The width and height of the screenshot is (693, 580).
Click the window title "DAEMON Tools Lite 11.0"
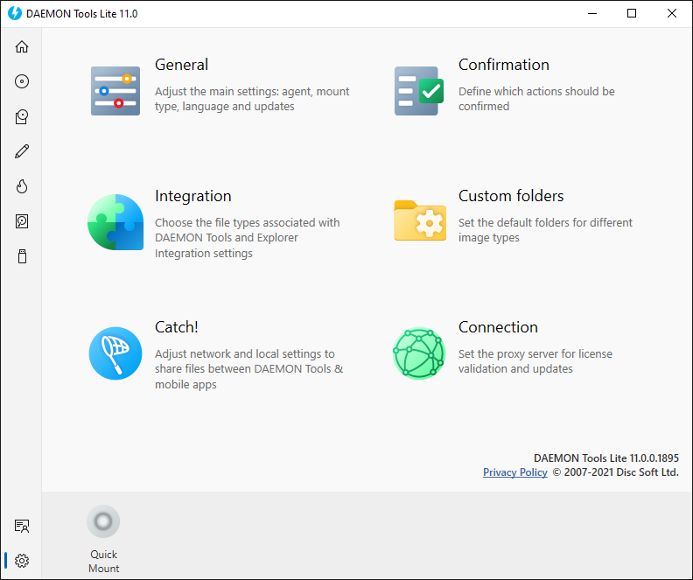[x=81, y=14]
